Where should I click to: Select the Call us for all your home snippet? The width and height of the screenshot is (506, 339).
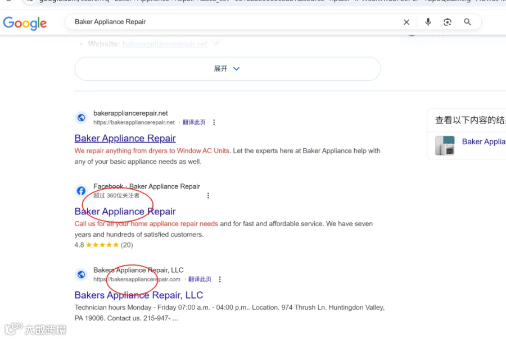click(x=224, y=229)
